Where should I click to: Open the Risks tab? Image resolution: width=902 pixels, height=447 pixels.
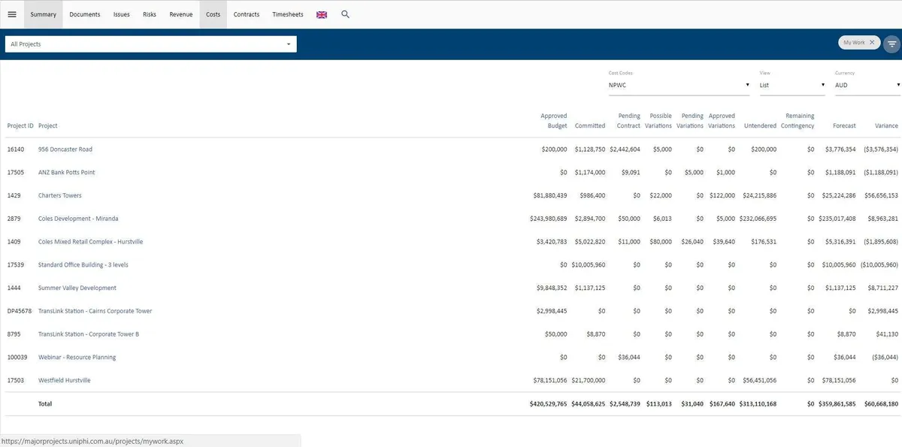(x=150, y=14)
